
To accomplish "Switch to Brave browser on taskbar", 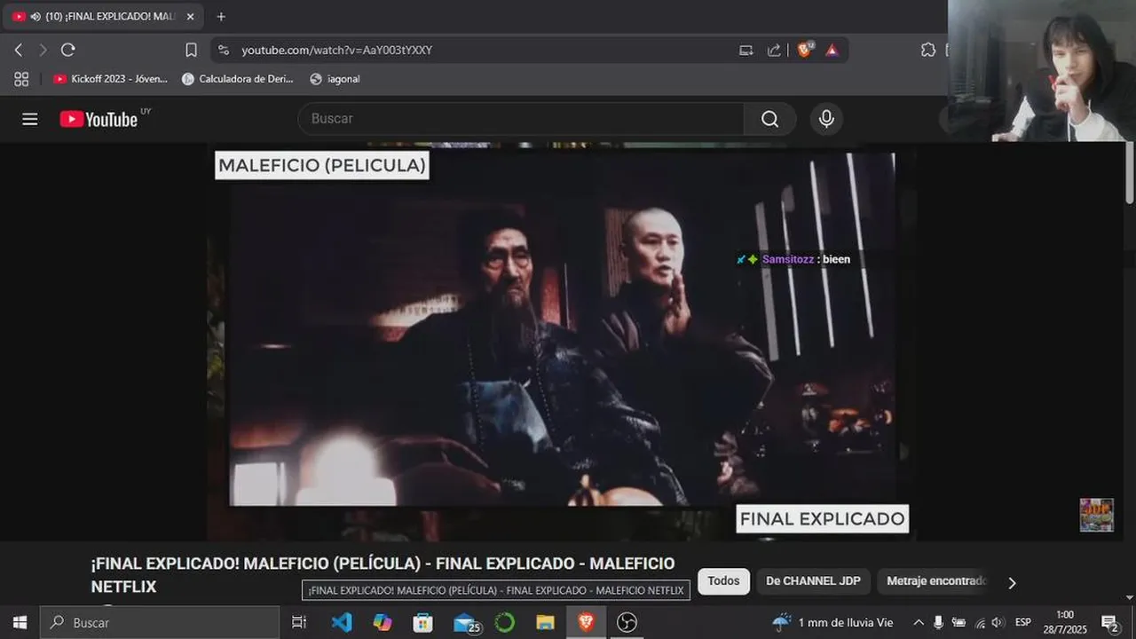I will tap(586, 622).
